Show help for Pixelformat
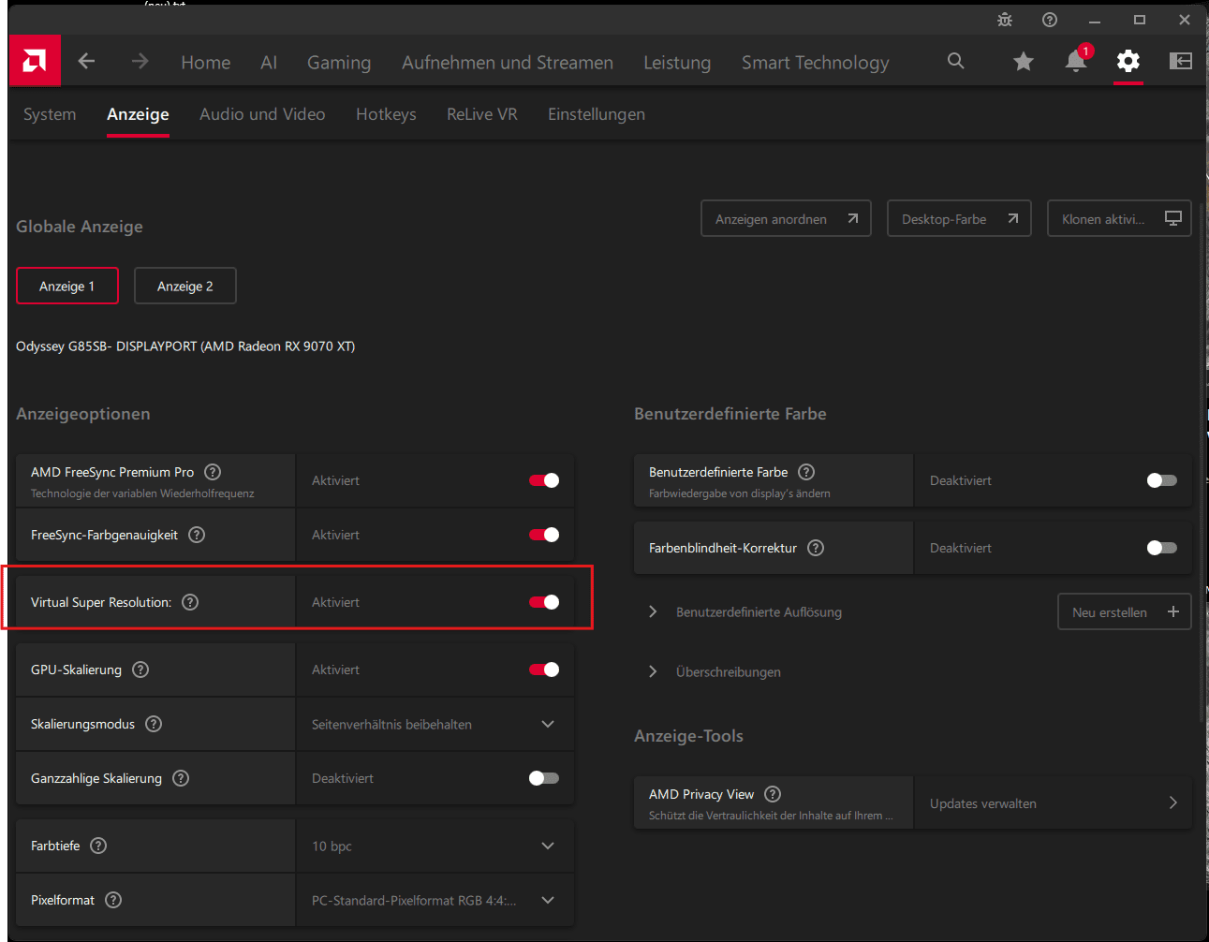Screen dimensions: 1209x942 113,900
